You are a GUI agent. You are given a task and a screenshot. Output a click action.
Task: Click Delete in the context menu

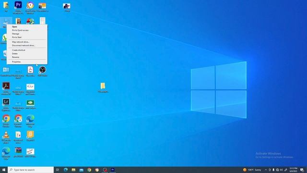(15, 53)
